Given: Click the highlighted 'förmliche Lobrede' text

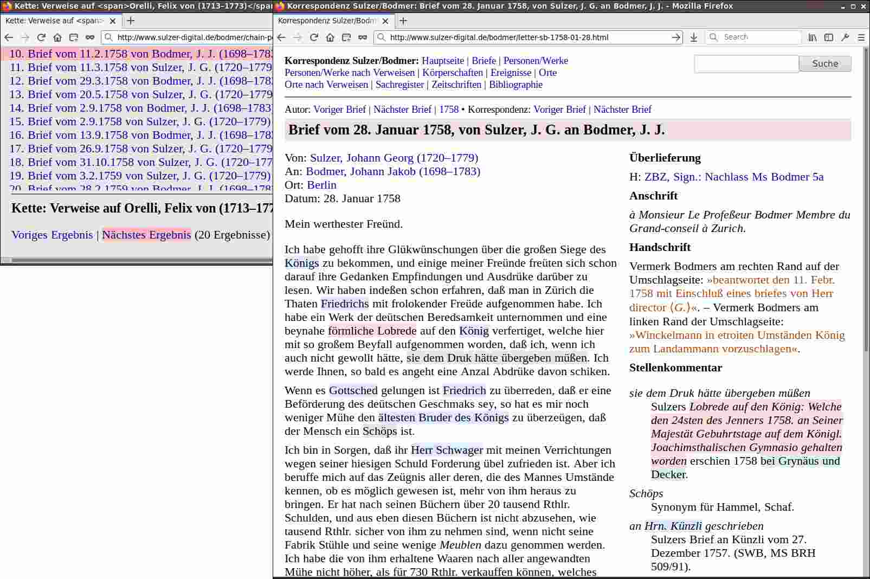Looking at the screenshot, I should click(372, 331).
